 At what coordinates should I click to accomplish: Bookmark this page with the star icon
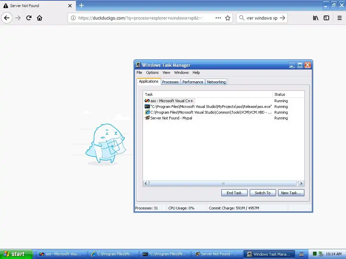[228, 18]
